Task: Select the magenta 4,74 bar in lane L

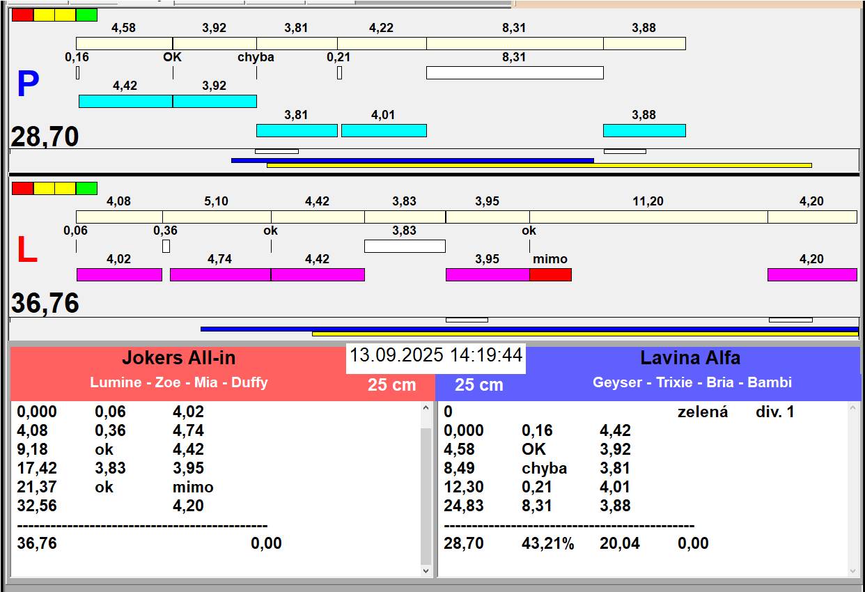Action: [x=220, y=274]
